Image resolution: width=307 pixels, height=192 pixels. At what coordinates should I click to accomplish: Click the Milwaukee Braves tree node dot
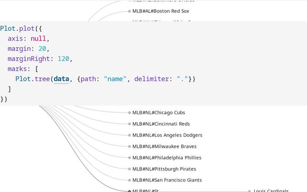129,146
